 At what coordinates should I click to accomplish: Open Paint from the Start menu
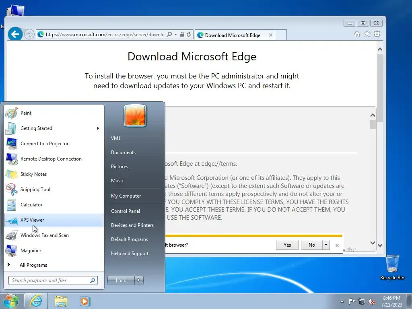pyautogui.click(x=54, y=113)
